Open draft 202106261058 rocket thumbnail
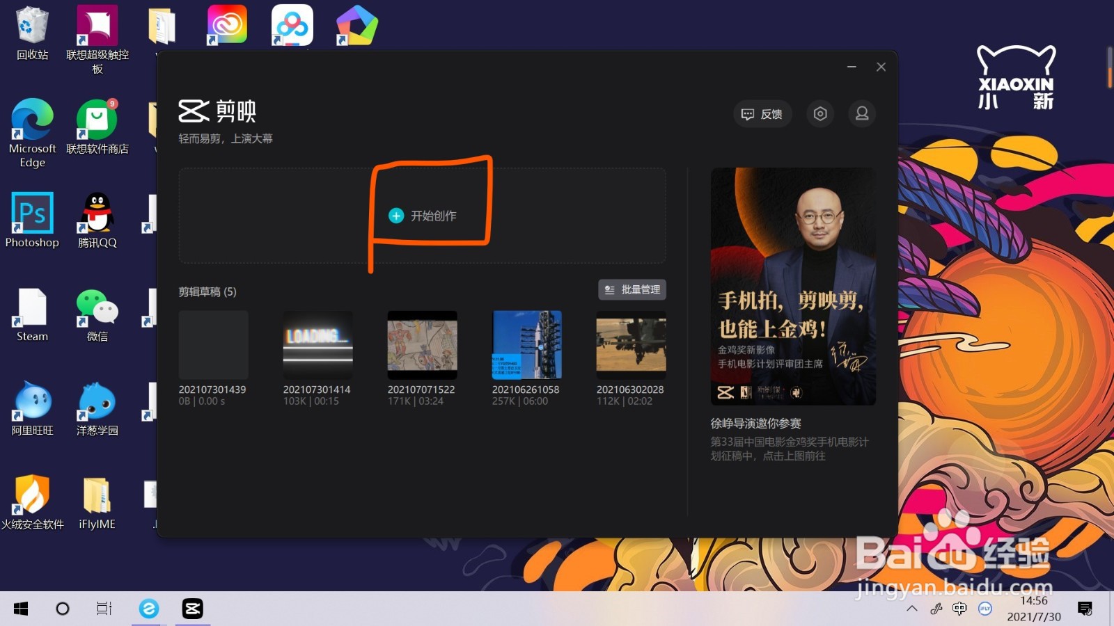The height and width of the screenshot is (626, 1114). coord(526,344)
